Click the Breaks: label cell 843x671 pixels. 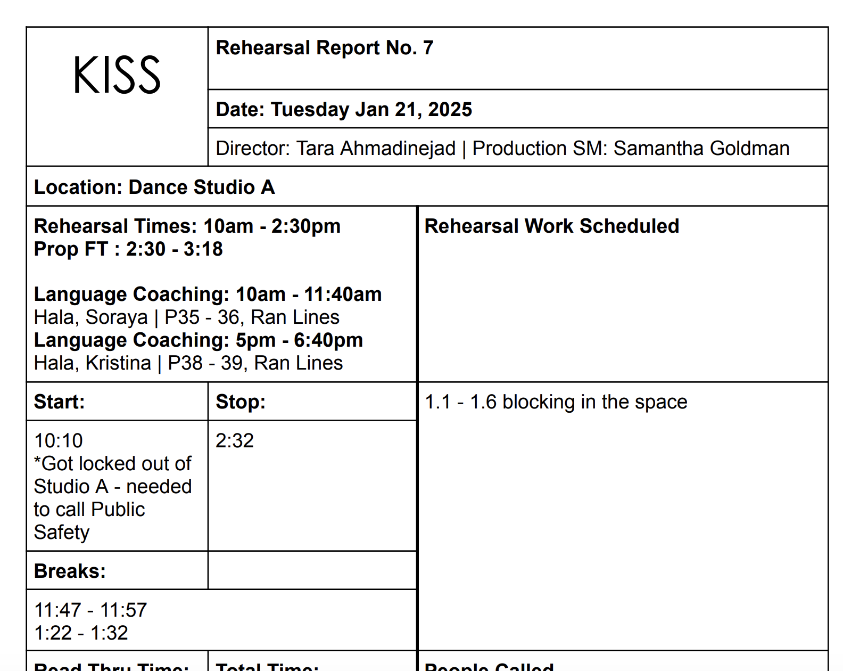117,570
